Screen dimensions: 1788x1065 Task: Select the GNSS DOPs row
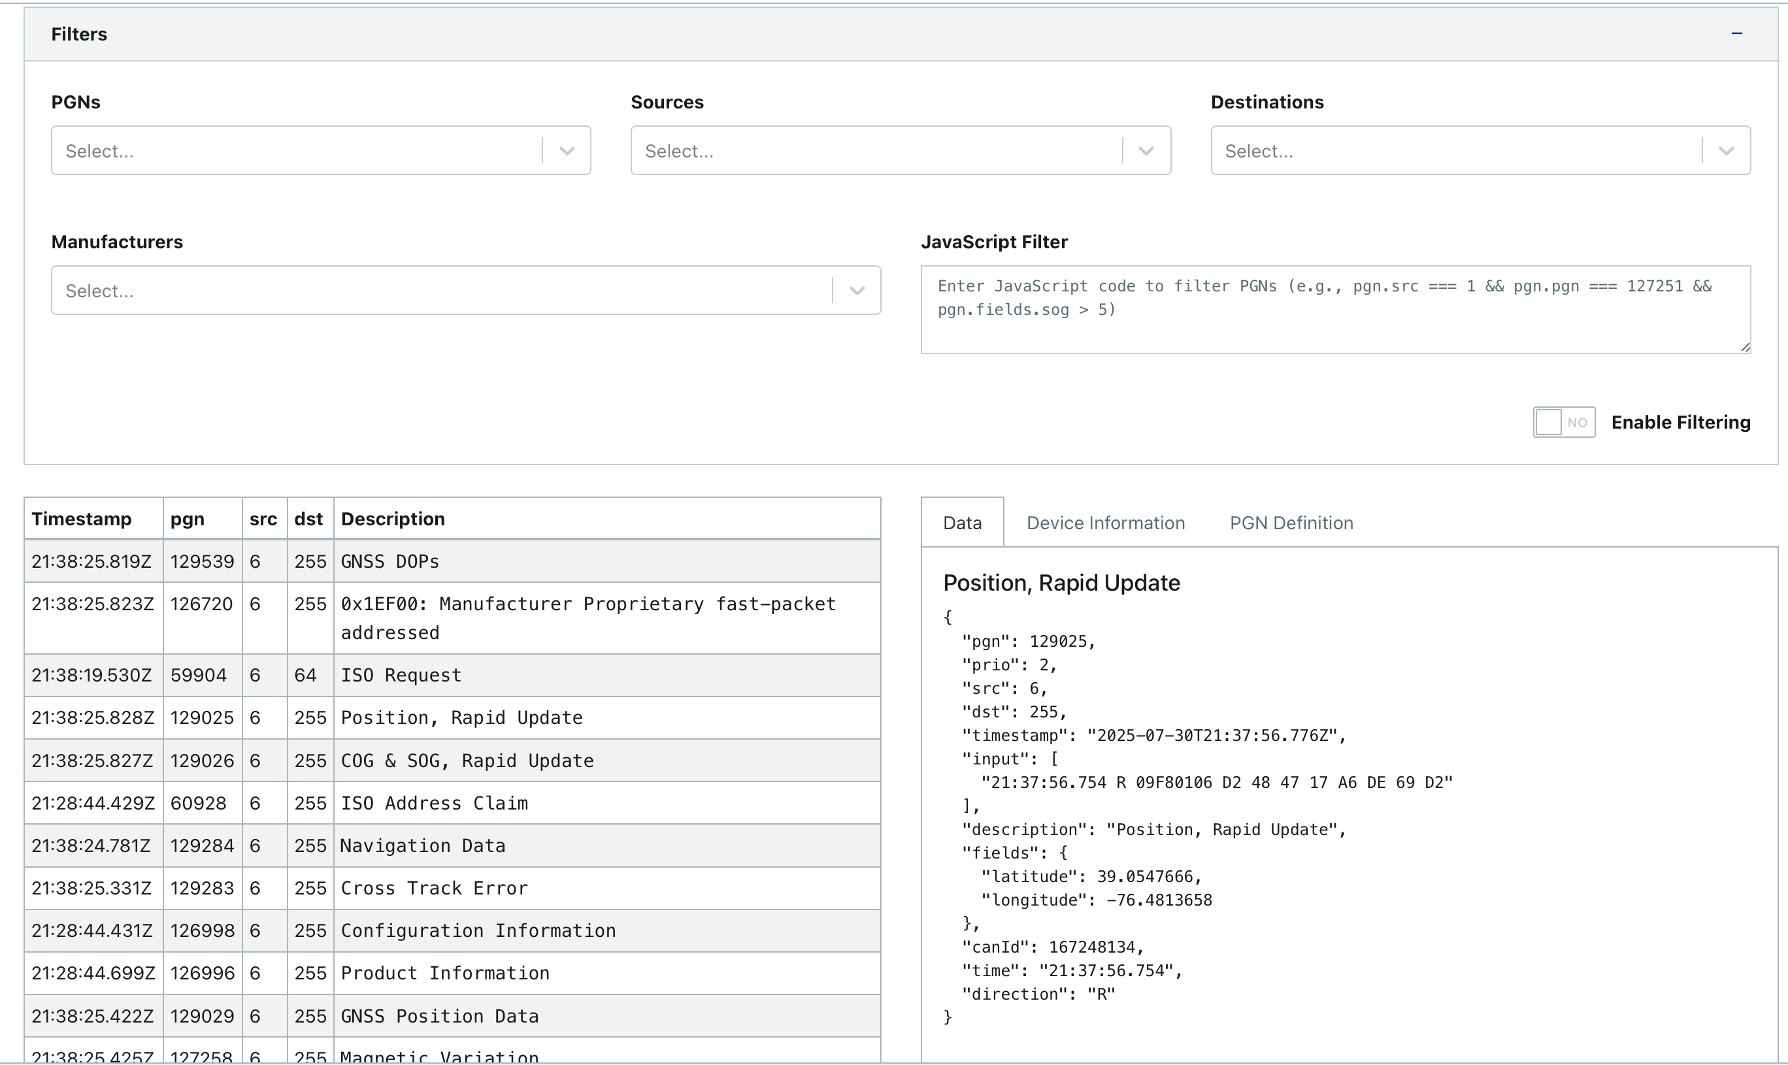pos(452,561)
